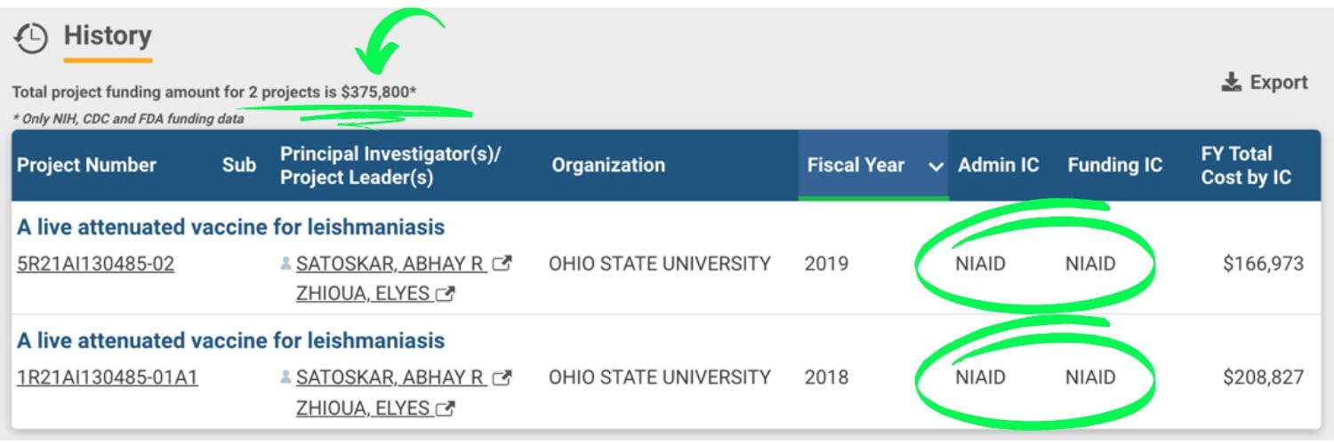Open project number 1R21AI130485-01A1 link
This screenshot has height=444, width=1334.
pyautogui.click(x=108, y=377)
